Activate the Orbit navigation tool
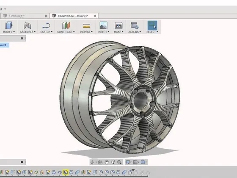Viewport: 237px width, 178px height. pos(92,162)
